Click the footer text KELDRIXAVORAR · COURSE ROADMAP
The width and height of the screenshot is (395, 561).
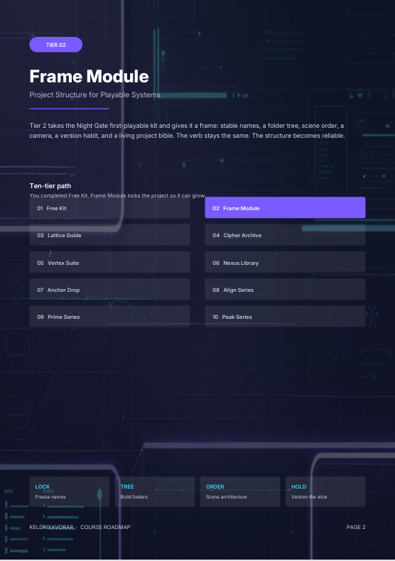point(80,527)
